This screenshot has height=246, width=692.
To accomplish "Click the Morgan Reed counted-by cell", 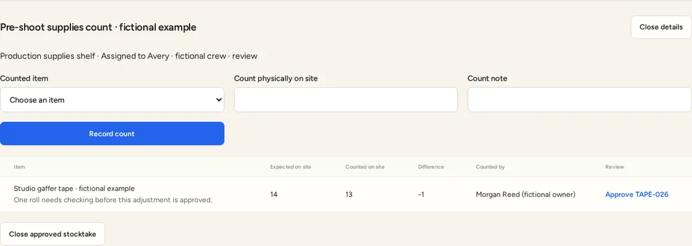I will tap(525, 194).
